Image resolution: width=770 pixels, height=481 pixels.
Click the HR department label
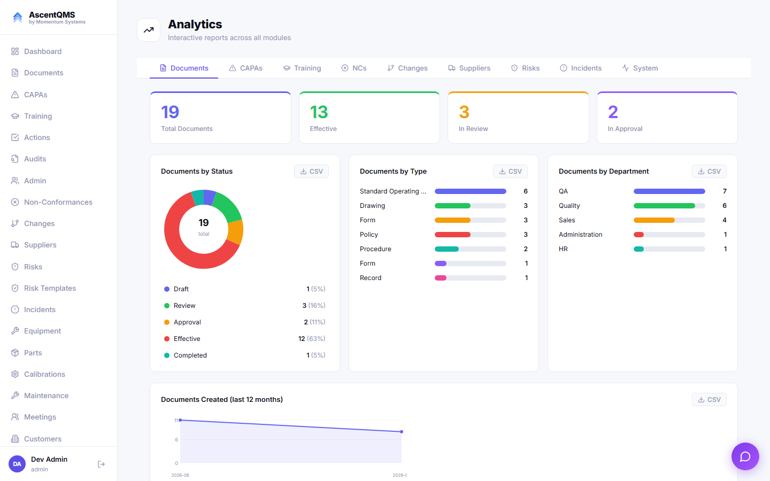(x=563, y=249)
